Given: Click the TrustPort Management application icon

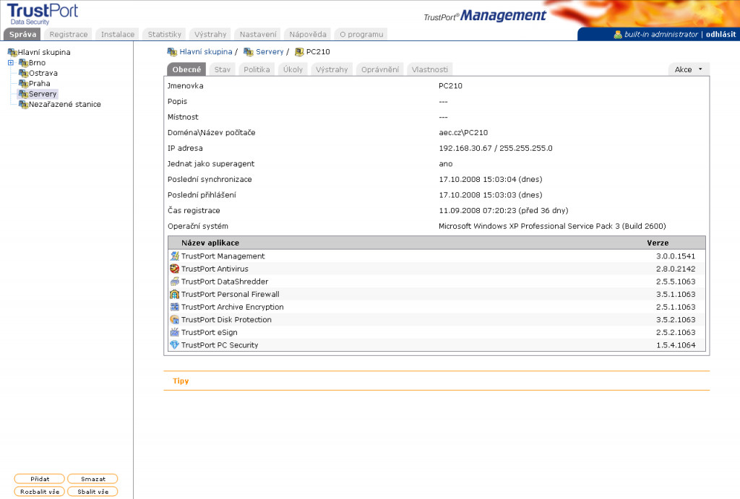Looking at the screenshot, I should 174,256.
